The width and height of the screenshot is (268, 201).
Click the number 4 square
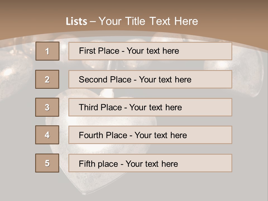point(47,135)
